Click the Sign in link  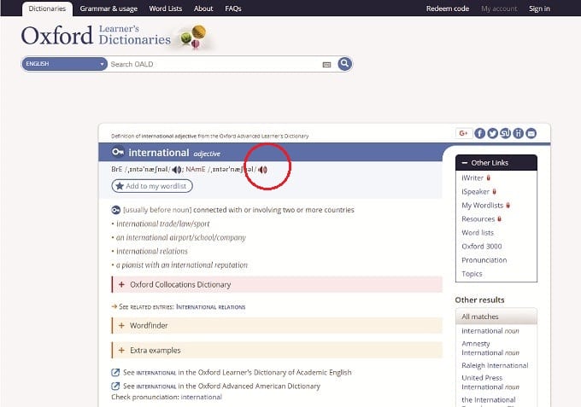(x=539, y=9)
